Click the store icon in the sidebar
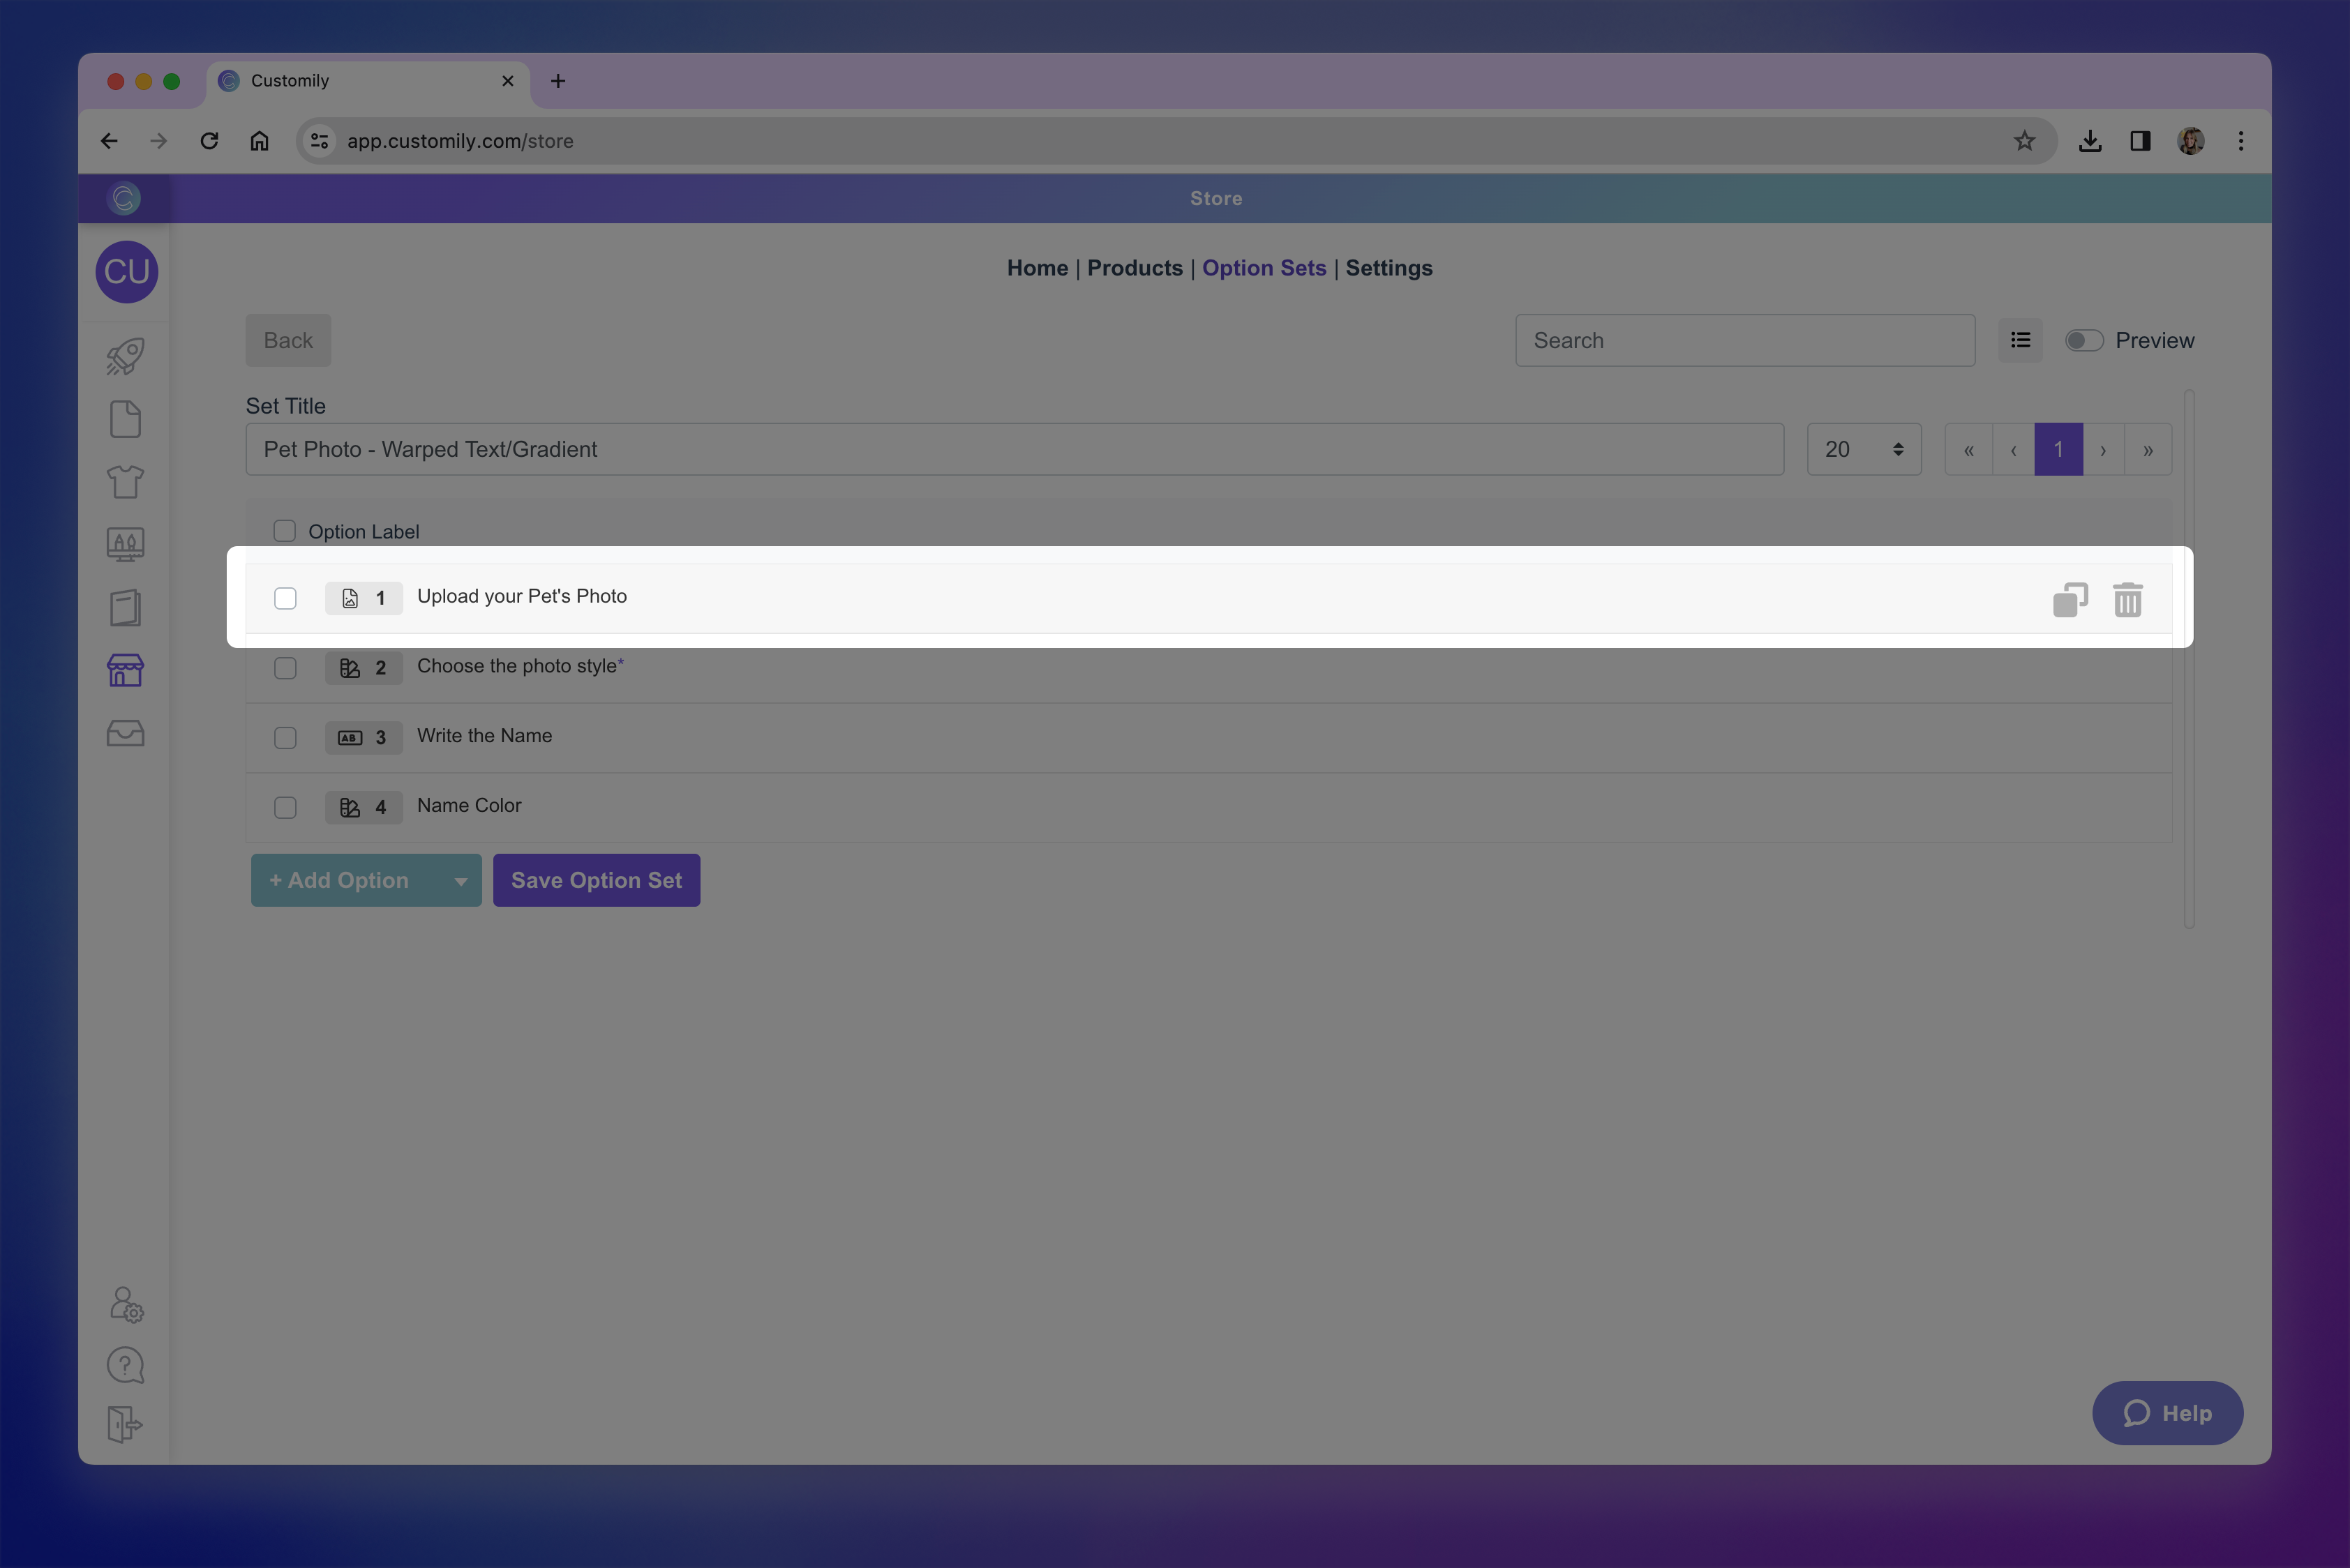Image resolution: width=2350 pixels, height=1568 pixels. click(126, 670)
